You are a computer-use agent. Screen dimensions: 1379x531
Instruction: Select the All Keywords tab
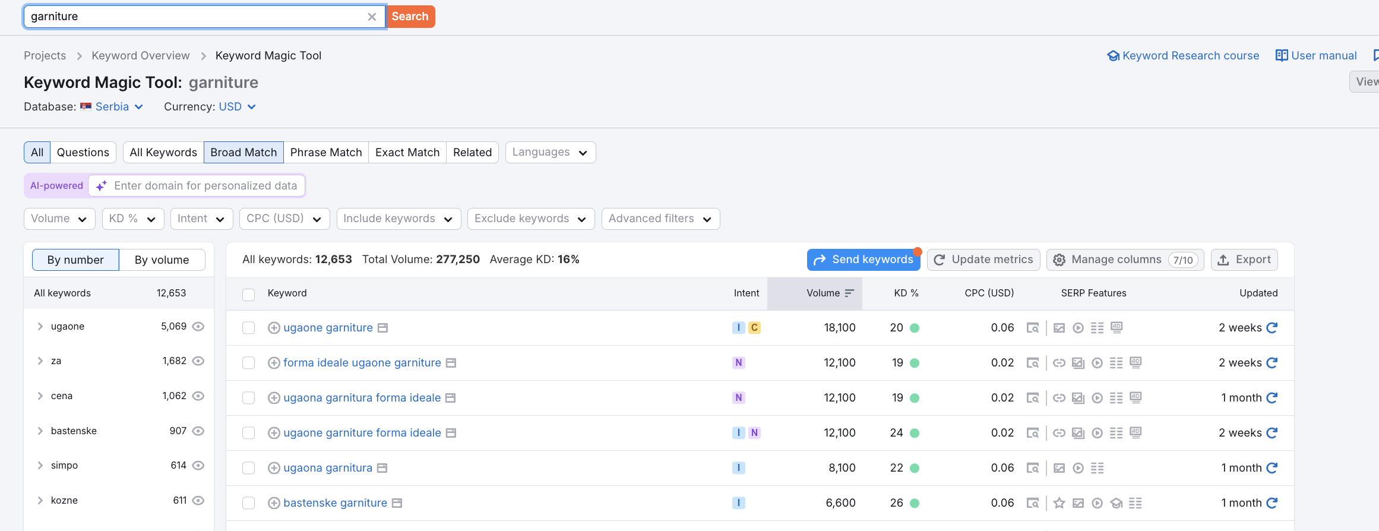163,152
